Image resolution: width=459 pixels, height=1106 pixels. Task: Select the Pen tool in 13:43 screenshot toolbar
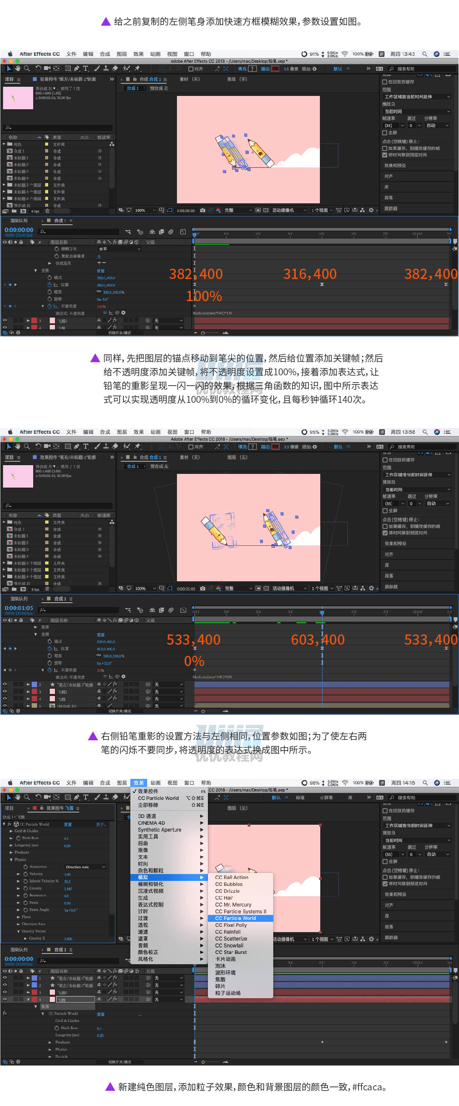[x=76, y=68]
